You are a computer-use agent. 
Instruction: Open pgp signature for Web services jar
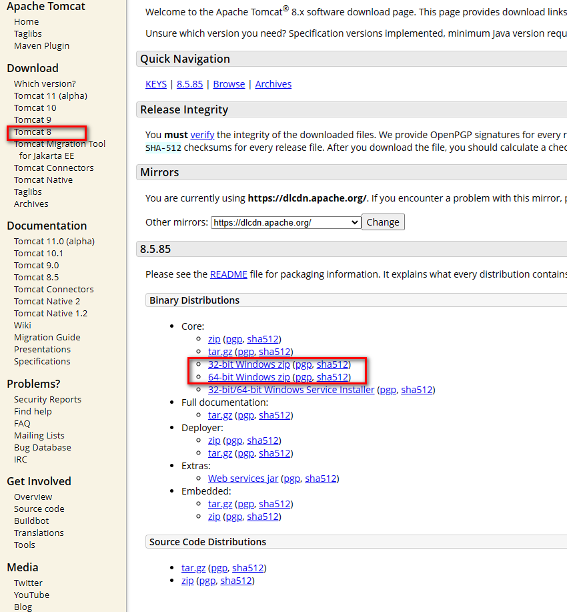pos(292,479)
